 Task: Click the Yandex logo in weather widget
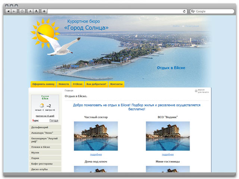35,120
